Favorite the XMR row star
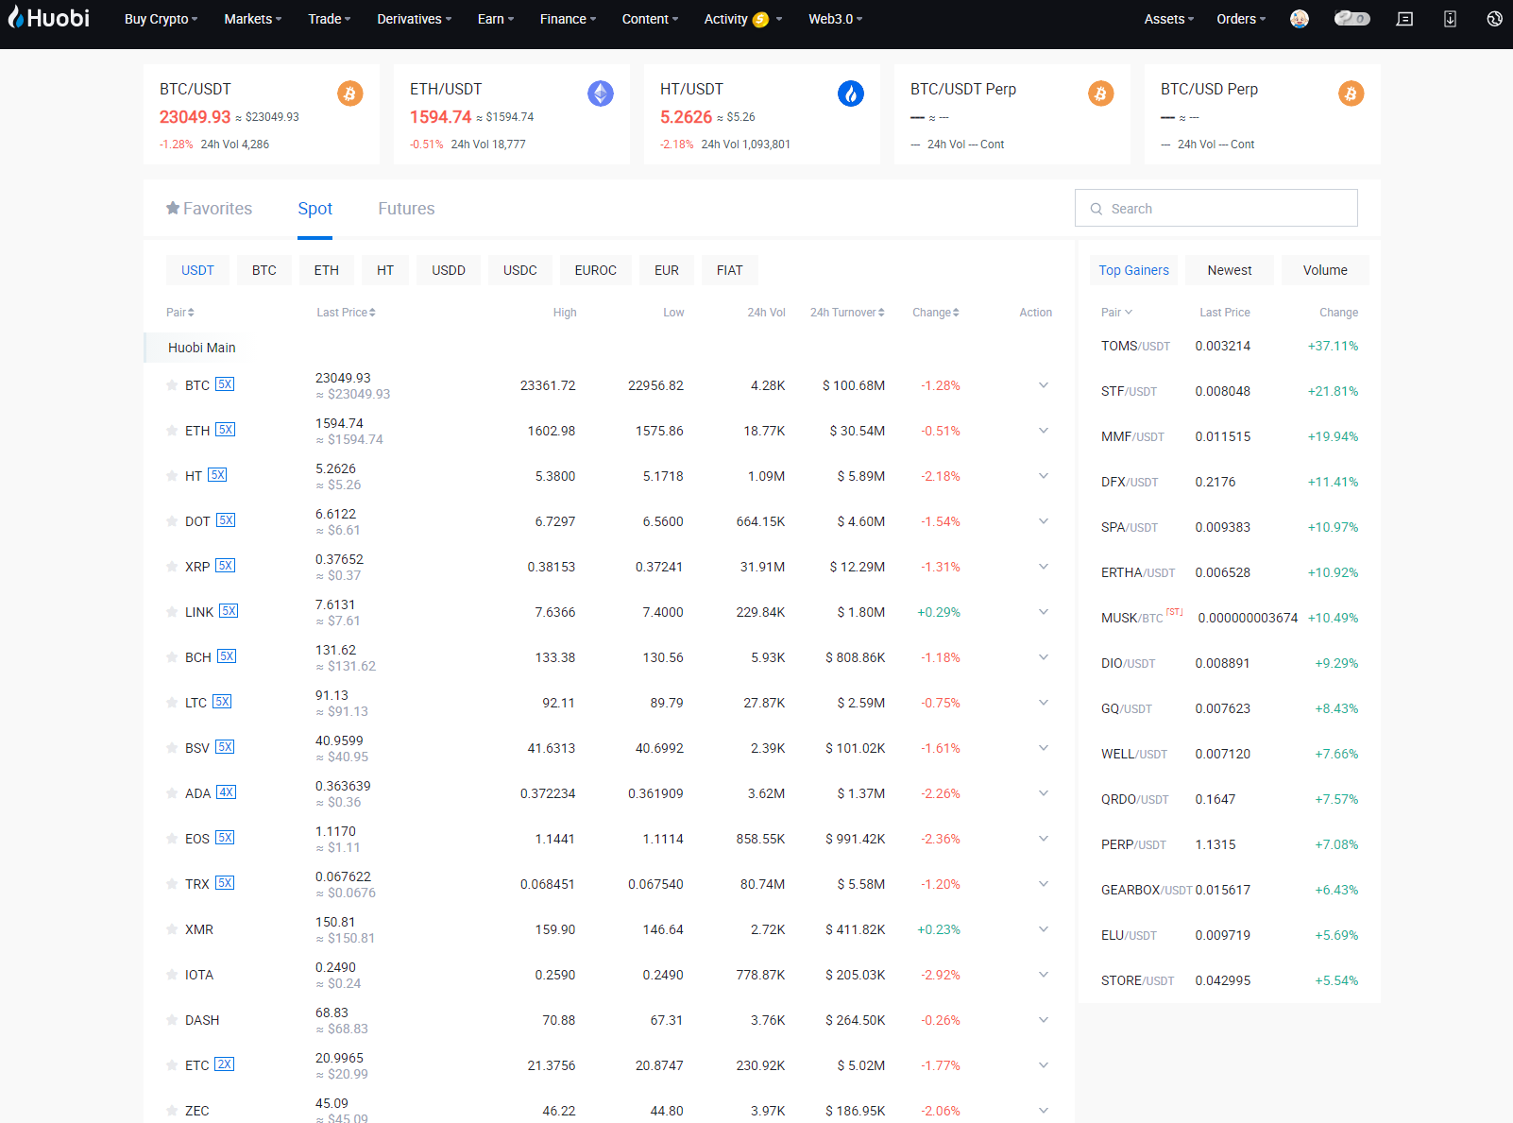Viewport: 1513px width, 1123px height. coord(172,929)
